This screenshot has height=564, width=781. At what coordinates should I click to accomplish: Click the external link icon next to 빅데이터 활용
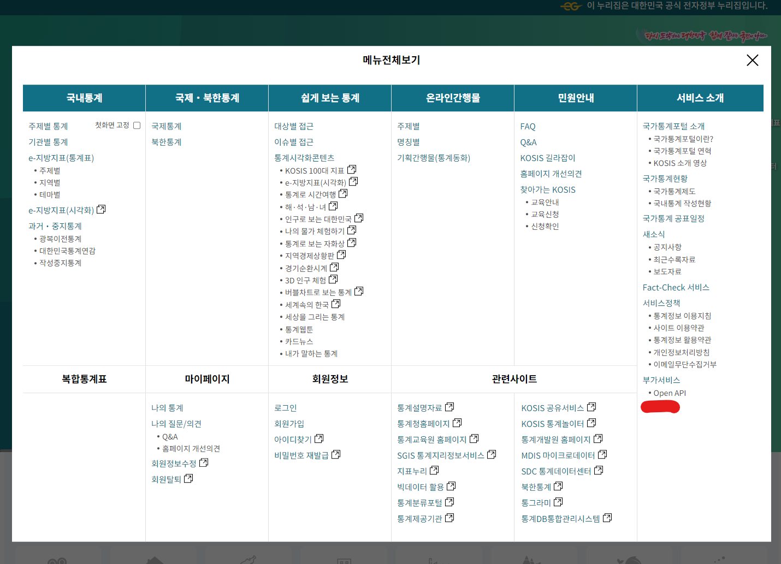click(x=451, y=485)
